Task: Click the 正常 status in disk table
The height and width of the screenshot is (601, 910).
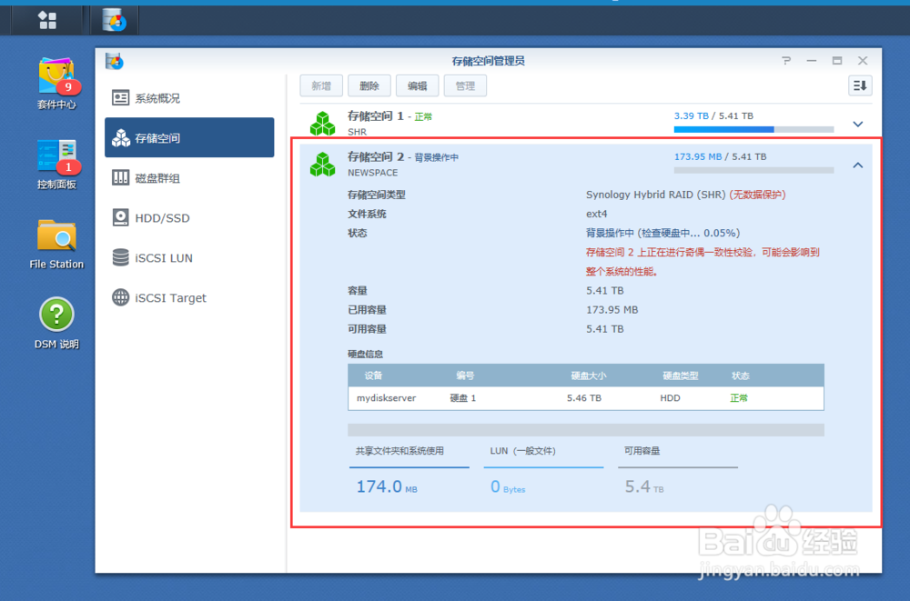Action: tap(739, 398)
